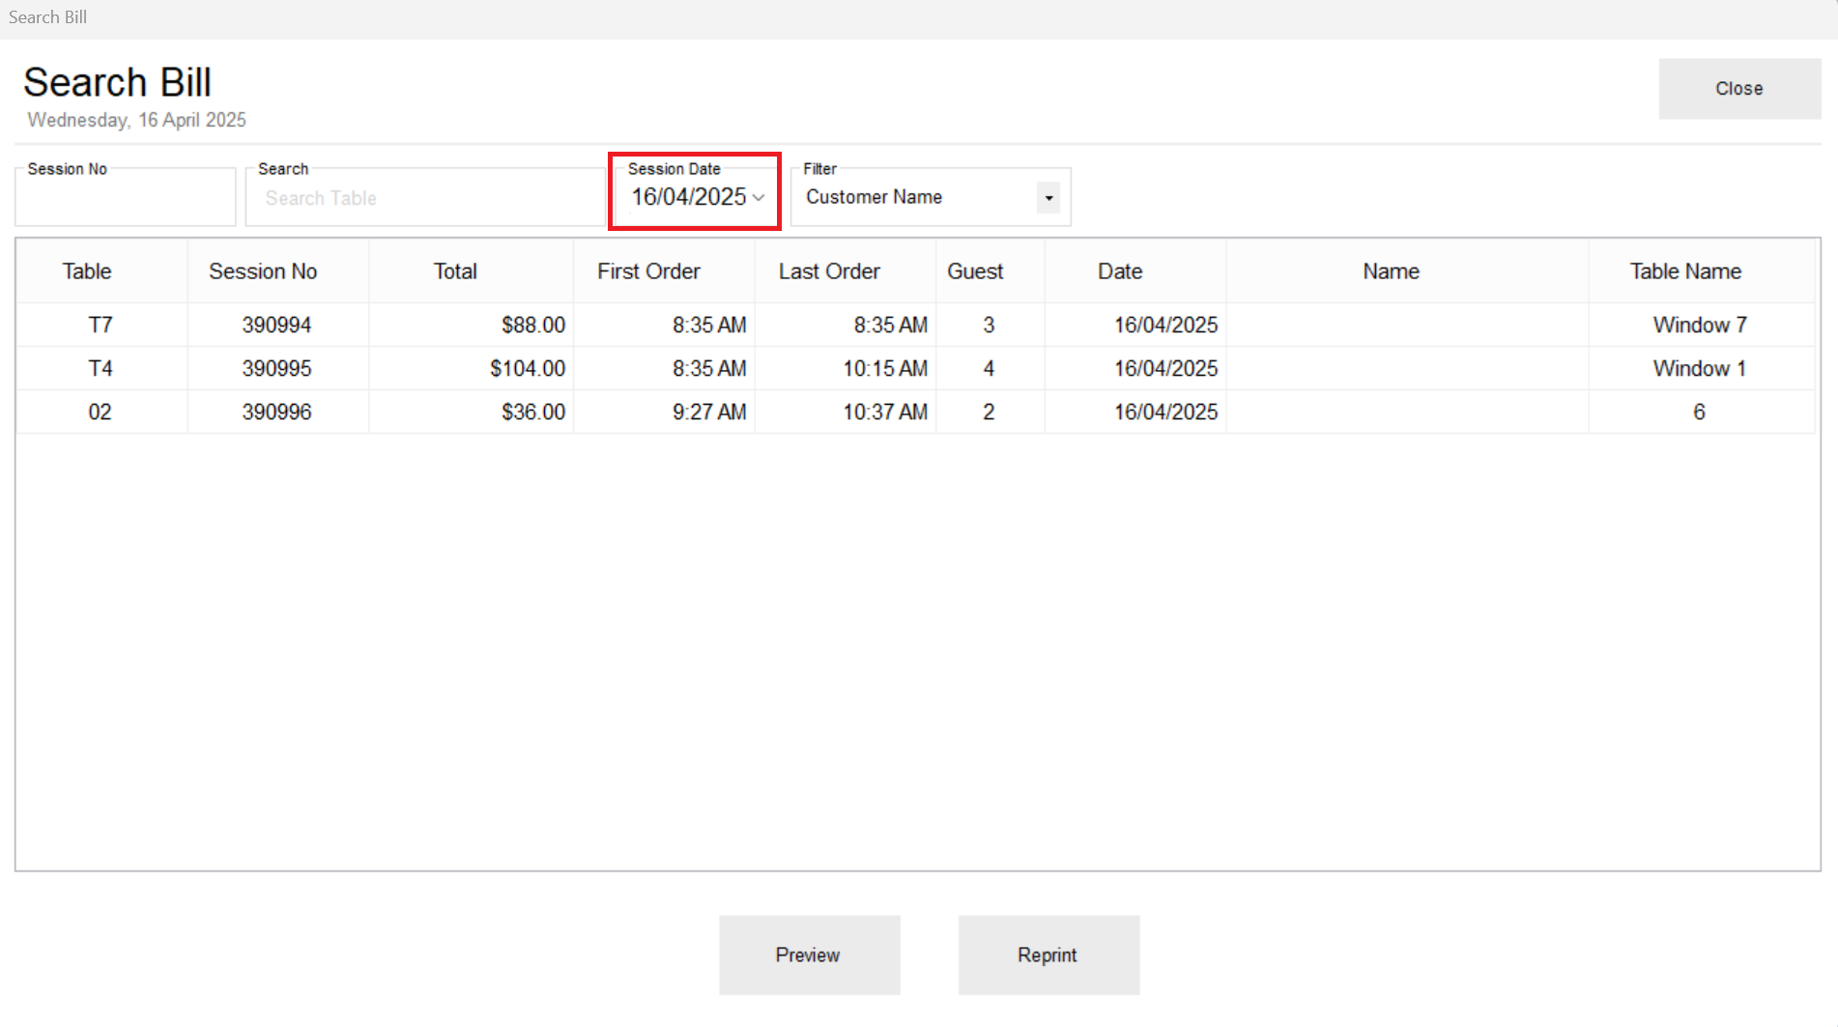The height and width of the screenshot is (1027, 1838).
Task: Focus the Session No input field
Action: (x=126, y=198)
